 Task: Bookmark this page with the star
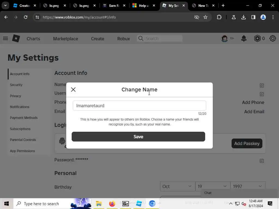coord(205,17)
